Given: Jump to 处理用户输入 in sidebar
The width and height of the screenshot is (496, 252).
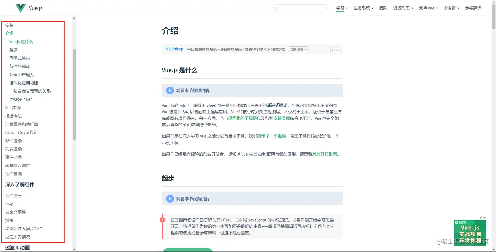Looking at the screenshot, I should 22,75.
